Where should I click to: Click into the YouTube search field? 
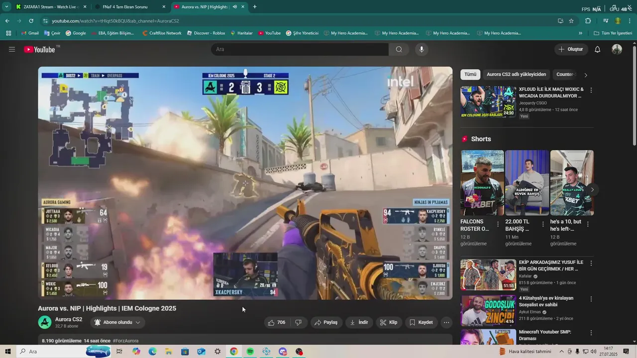pos(300,49)
